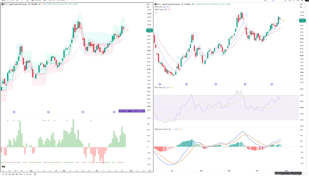Click event marker near Oct 19 left chart
Viewport: 309px width, 176px height.
pyautogui.click(x=114, y=112)
